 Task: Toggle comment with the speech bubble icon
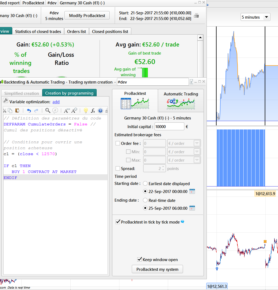pos(55,111)
